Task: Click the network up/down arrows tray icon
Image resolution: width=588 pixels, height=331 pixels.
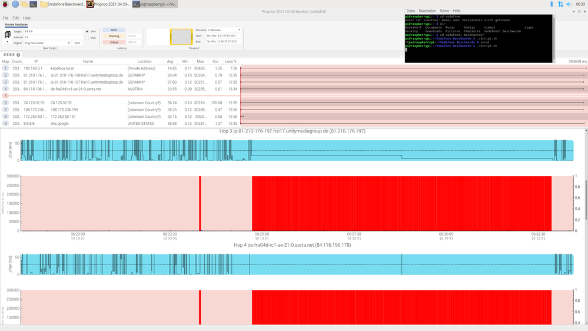Action: (560, 4)
